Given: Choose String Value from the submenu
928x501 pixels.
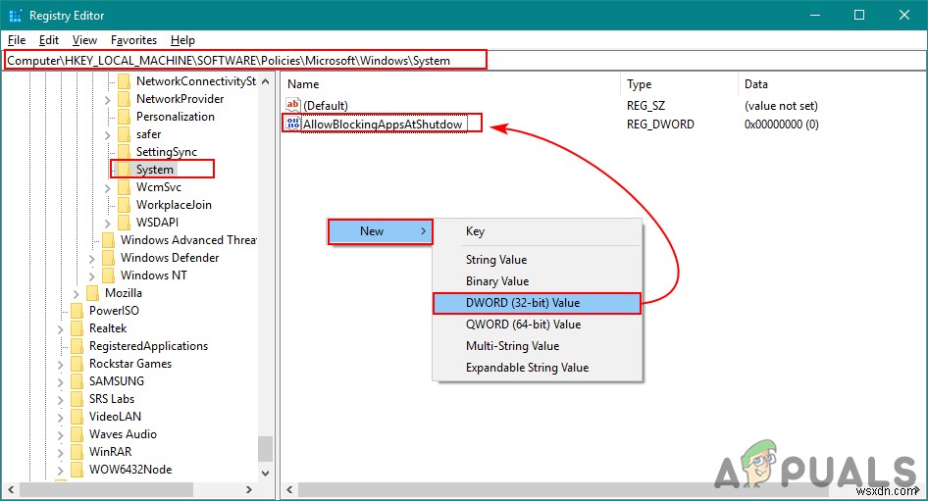Looking at the screenshot, I should pyautogui.click(x=537, y=260).
